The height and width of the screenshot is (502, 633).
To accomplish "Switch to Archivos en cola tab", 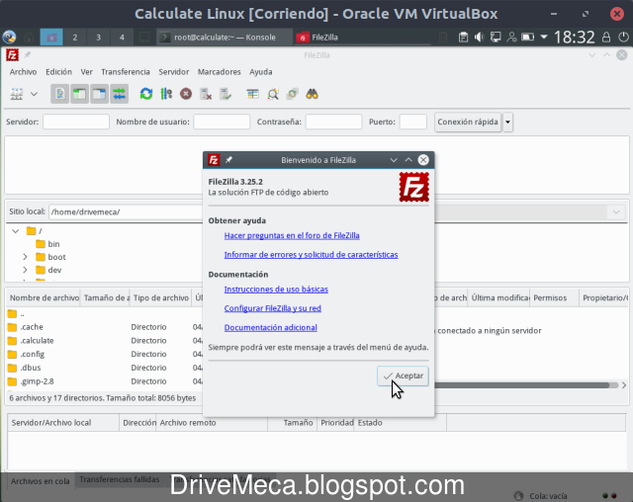I will (41, 481).
